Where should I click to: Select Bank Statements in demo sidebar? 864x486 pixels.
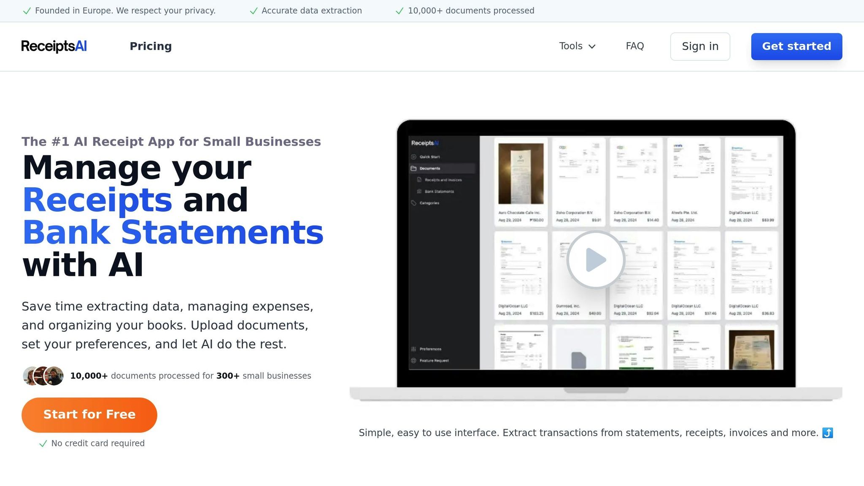(439, 192)
